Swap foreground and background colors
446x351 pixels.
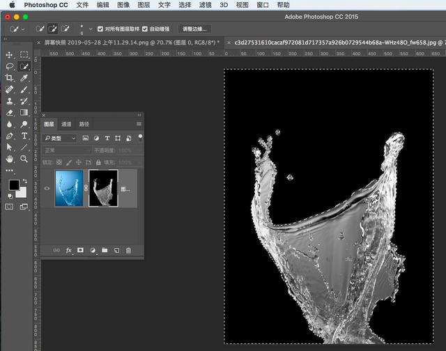(25, 181)
